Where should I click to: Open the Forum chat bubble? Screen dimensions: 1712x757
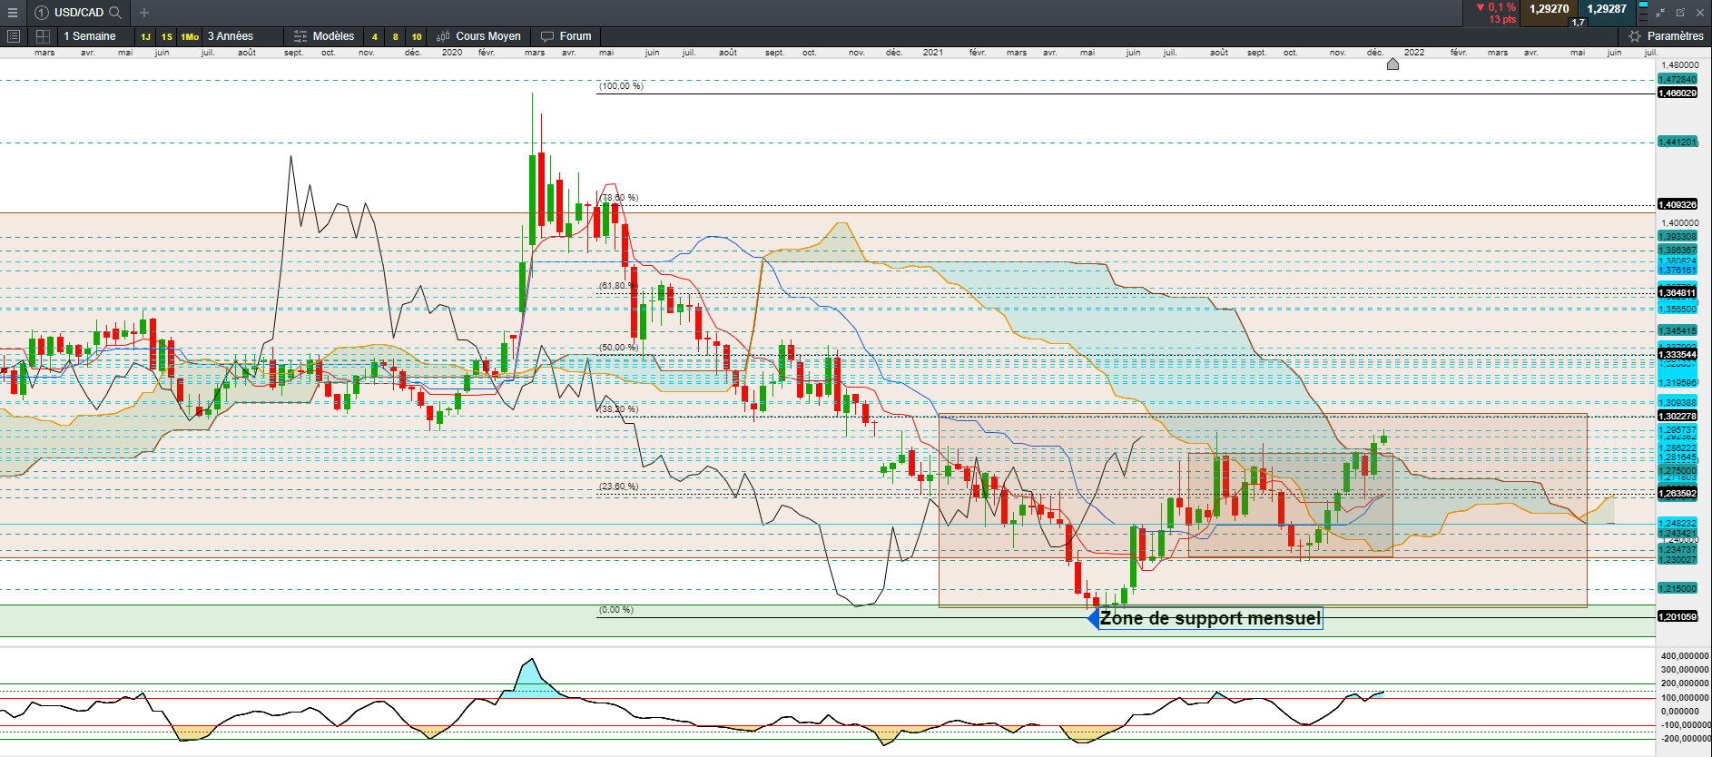tap(547, 36)
